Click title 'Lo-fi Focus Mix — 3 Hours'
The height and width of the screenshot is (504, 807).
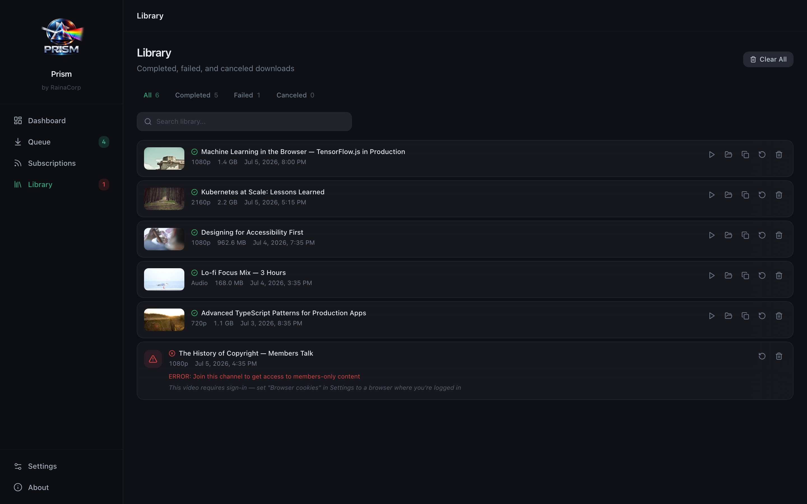coord(244,273)
